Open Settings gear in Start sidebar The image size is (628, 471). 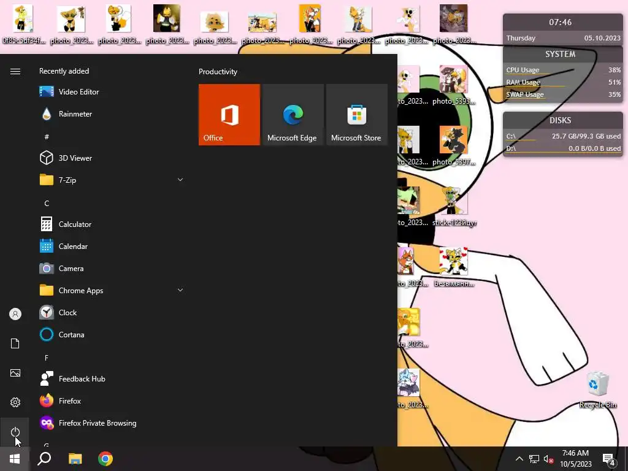coord(15,402)
